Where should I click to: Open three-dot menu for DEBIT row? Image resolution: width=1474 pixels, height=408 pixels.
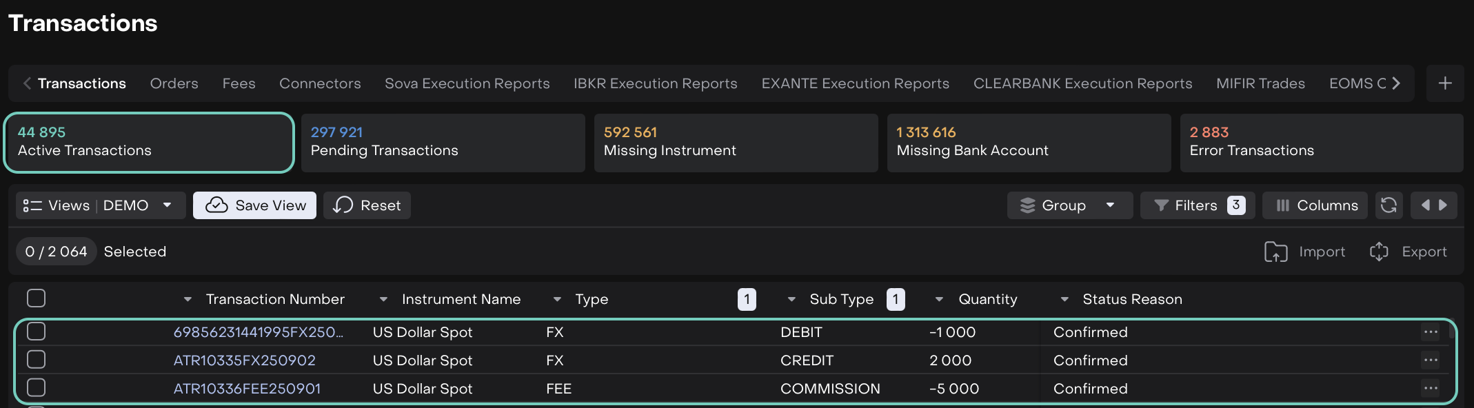[x=1431, y=332]
